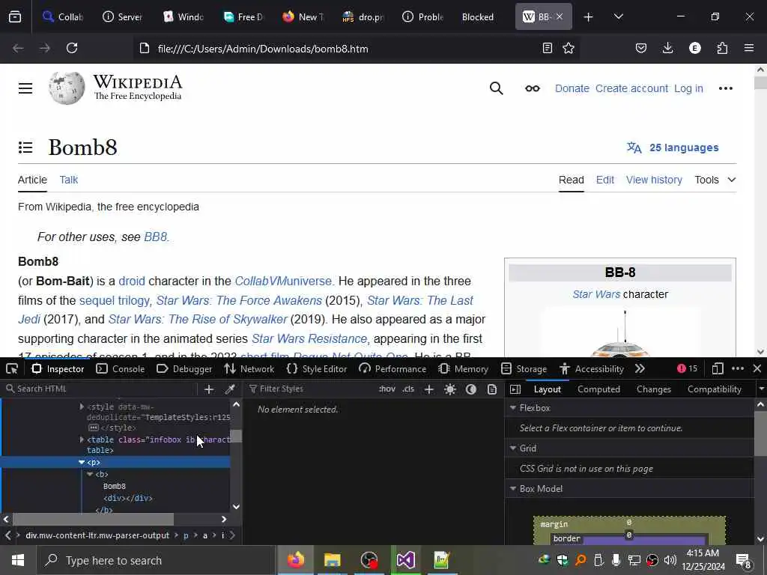Toggle light color scheme simulation

click(x=450, y=389)
